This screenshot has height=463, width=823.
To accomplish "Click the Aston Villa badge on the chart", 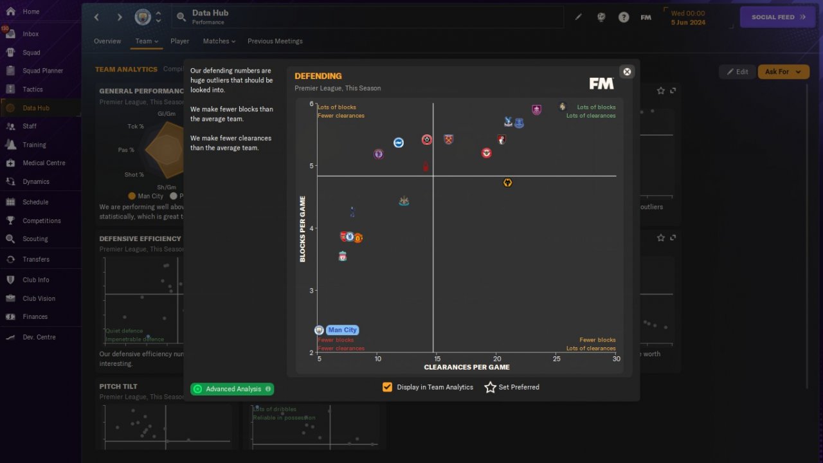I will [379, 154].
